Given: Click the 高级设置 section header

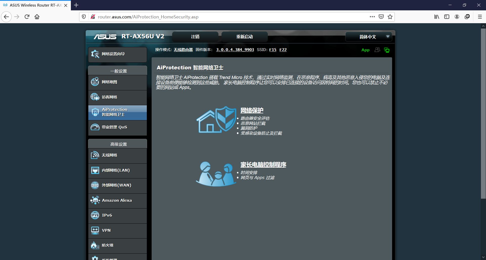Looking at the screenshot, I should tap(117, 144).
